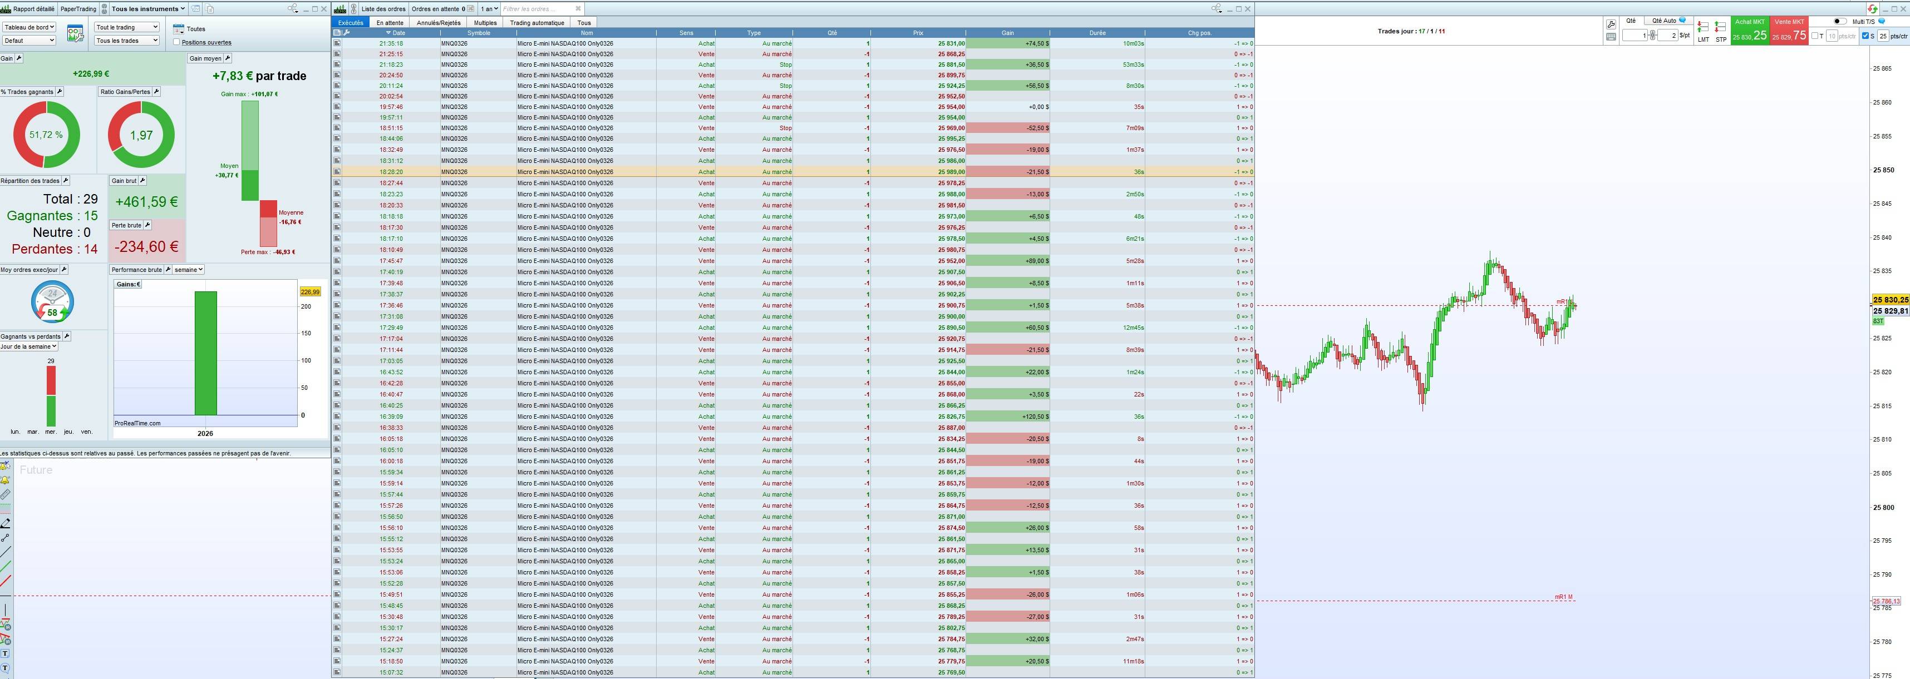The image size is (1910, 679).
Task: Click Ordres en attente button
Action: click(x=442, y=9)
